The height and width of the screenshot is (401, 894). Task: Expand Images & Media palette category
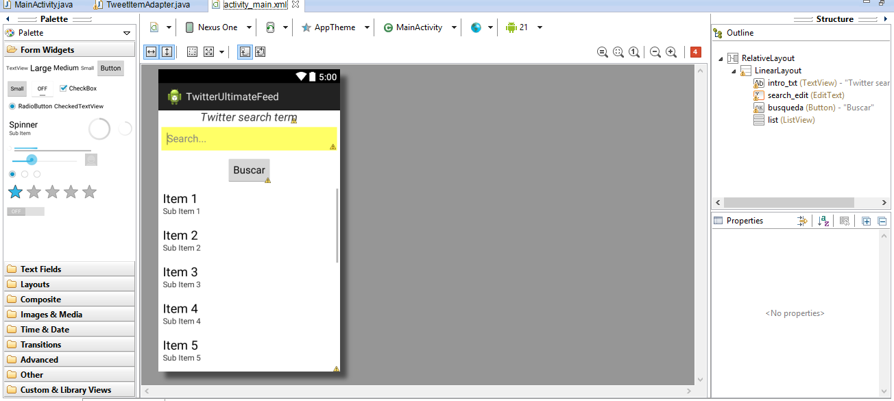[x=69, y=315]
